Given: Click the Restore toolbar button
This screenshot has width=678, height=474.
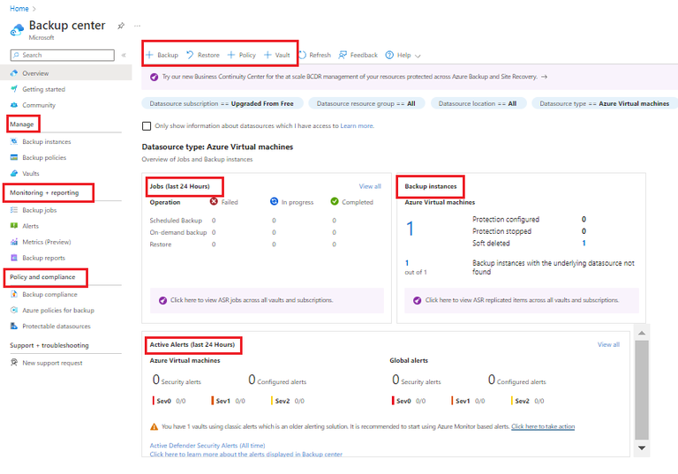Looking at the screenshot, I should 203,55.
